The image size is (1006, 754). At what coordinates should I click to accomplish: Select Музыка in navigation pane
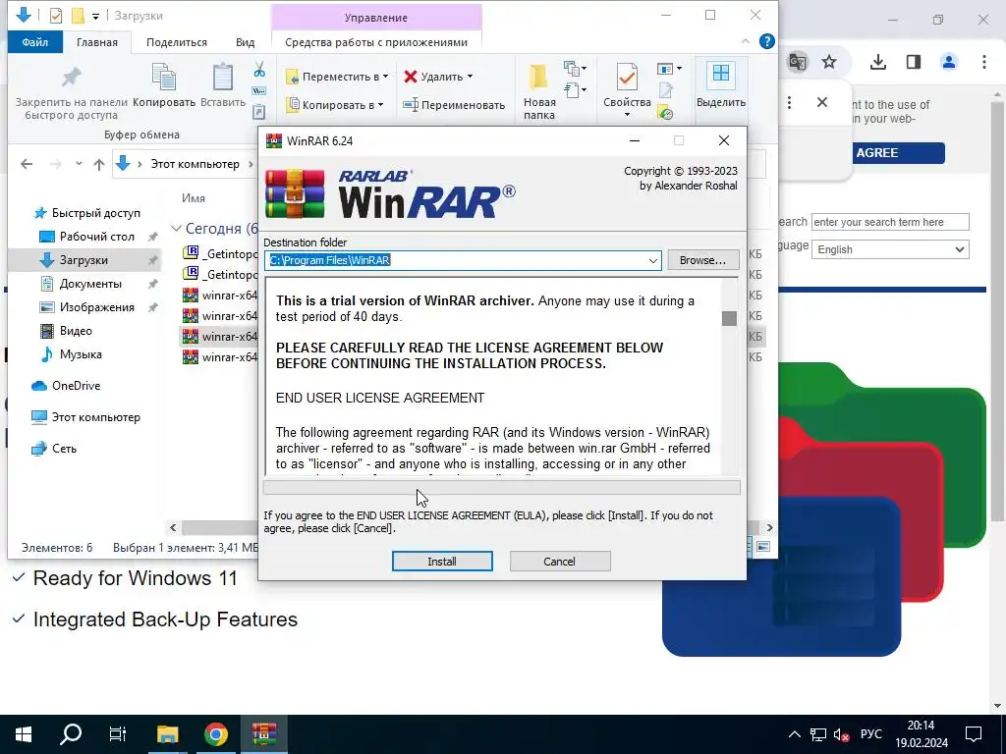pos(81,353)
